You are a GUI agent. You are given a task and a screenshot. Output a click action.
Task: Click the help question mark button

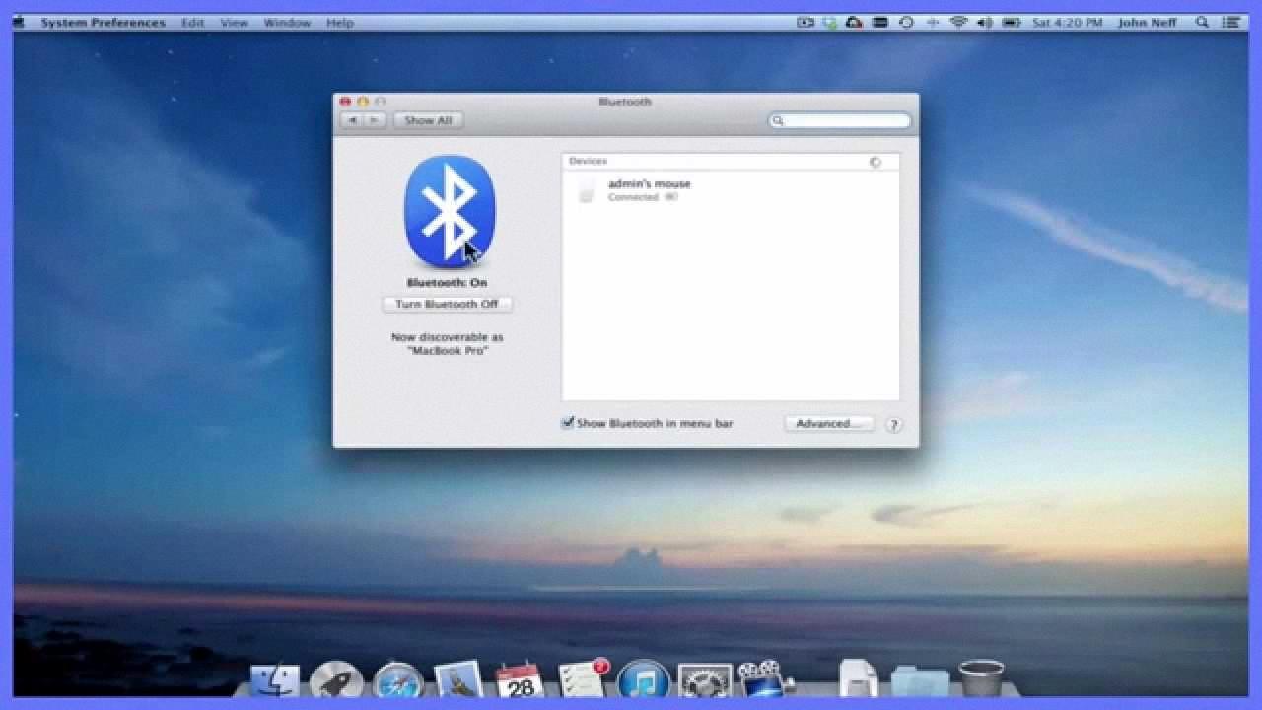(894, 424)
